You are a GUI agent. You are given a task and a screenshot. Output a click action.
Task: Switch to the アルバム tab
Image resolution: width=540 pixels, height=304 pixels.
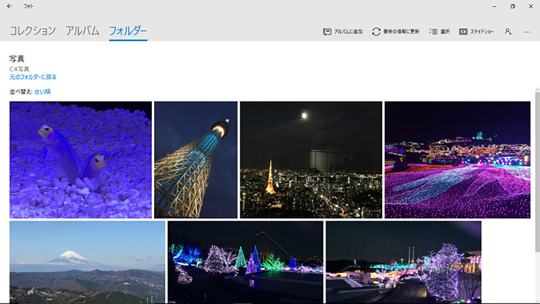tap(82, 31)
